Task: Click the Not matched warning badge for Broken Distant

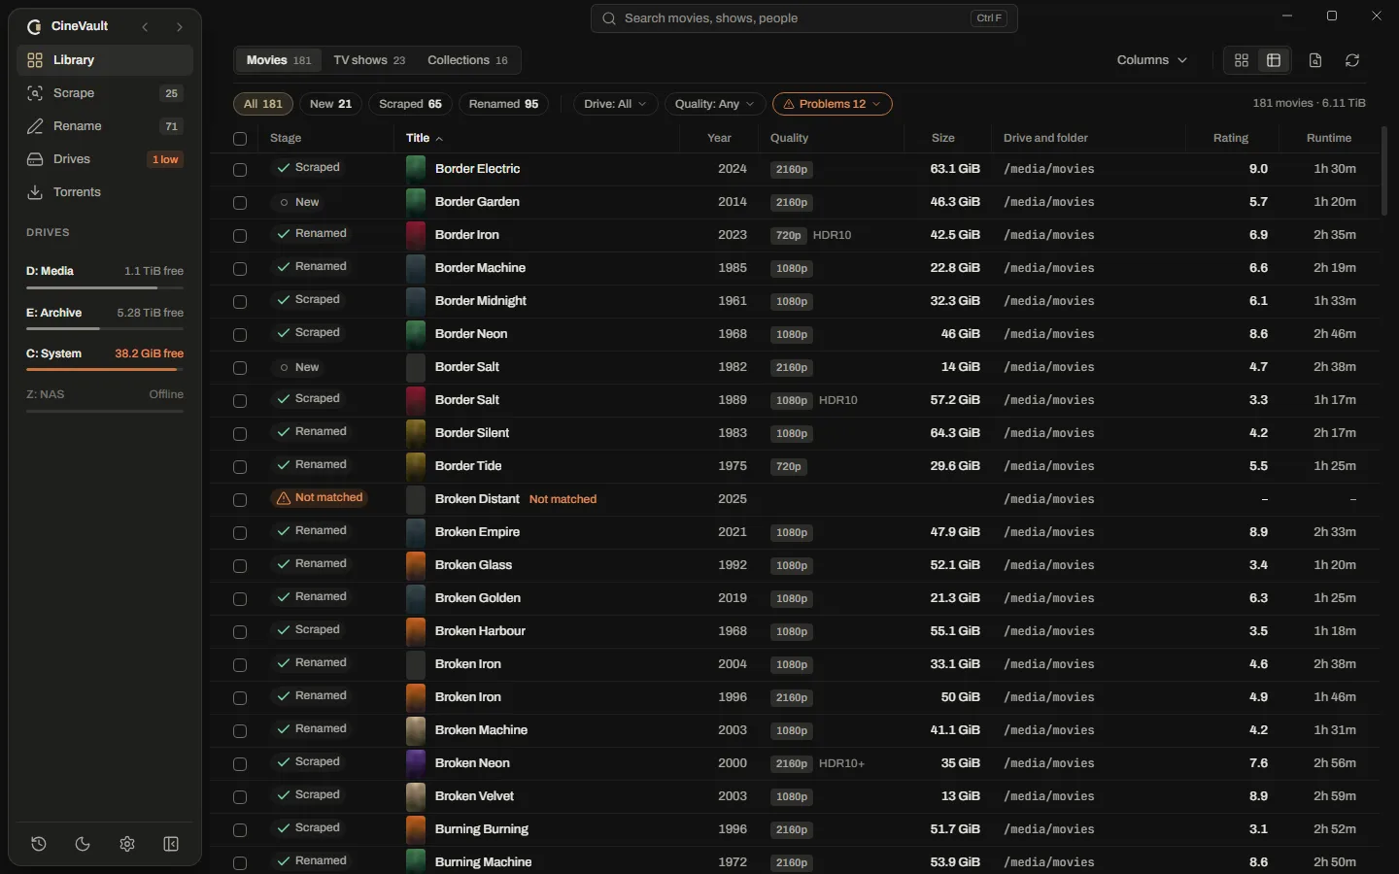Action: pos(320,498)
